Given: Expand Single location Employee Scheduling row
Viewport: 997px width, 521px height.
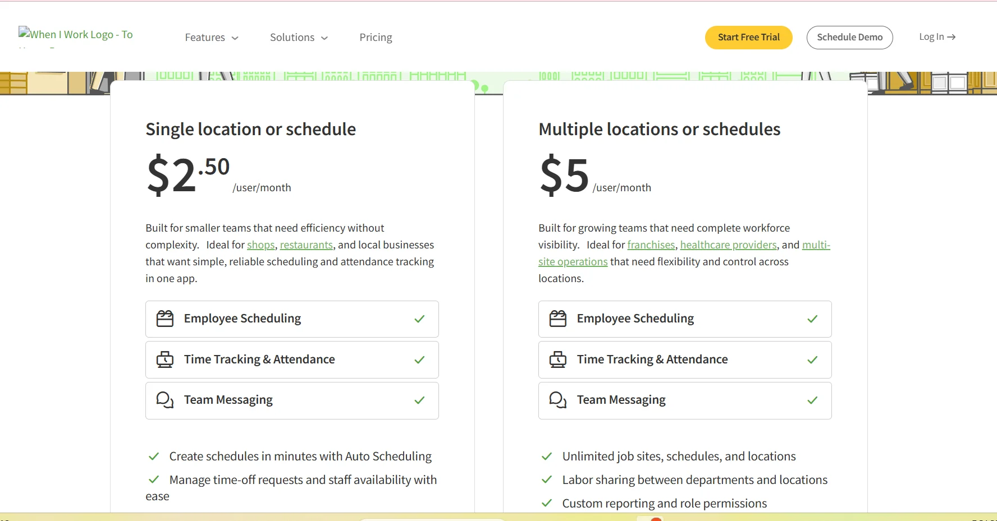Looking at the screenshot, I should tap(292, 319).
